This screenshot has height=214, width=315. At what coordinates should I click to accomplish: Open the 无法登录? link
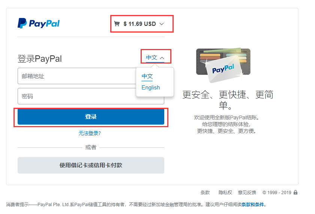(x=90, y=133)
